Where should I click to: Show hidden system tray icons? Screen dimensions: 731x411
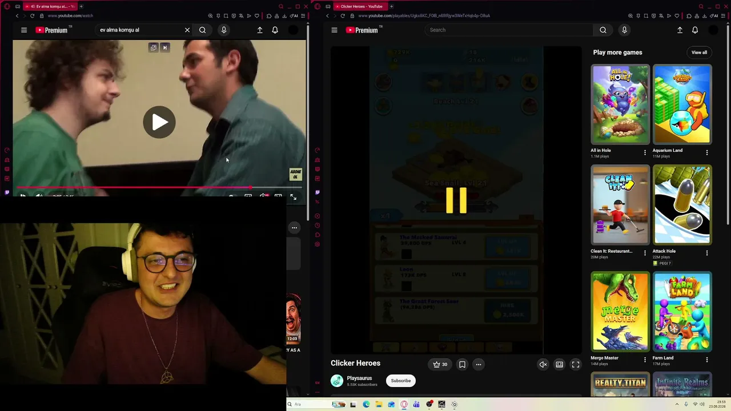678,404
